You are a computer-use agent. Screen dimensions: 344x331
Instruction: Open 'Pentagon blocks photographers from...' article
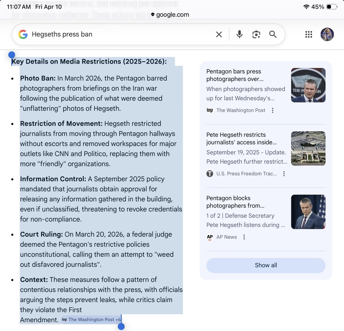235,202
